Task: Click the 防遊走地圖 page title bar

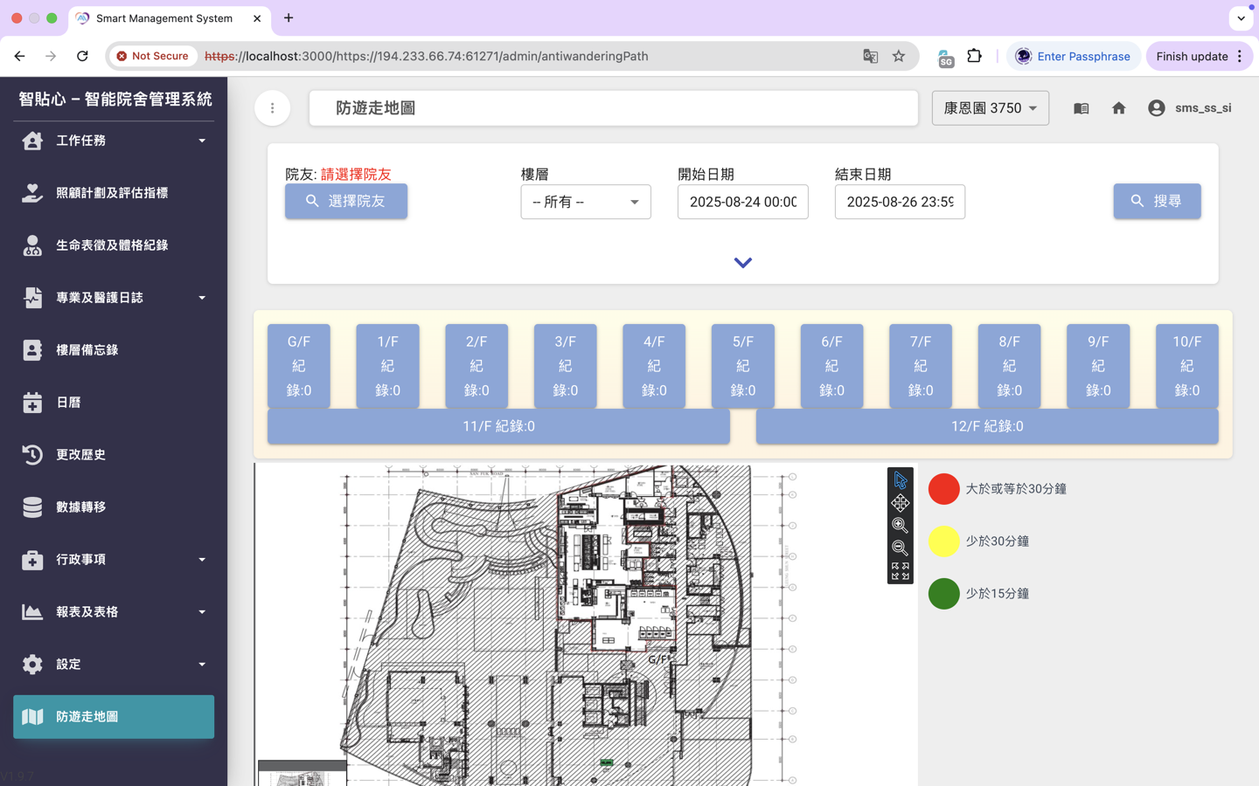Action: coord(614,108)
